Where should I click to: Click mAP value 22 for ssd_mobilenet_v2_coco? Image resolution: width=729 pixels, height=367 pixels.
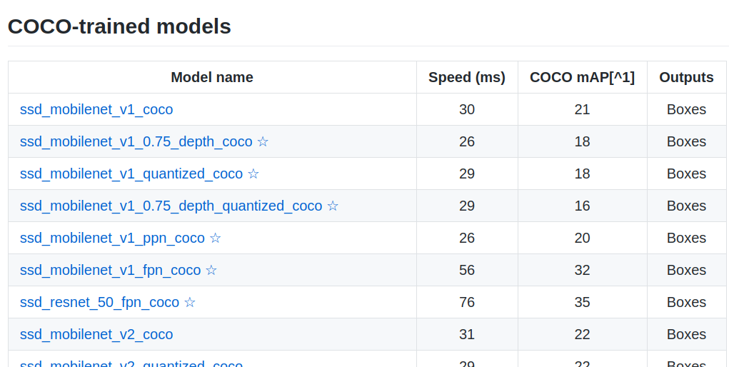(x=582, y=334)
